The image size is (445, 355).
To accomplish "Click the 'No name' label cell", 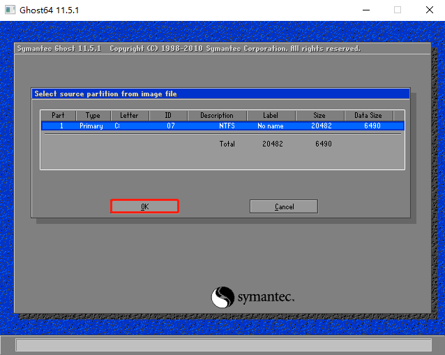I will (x=271, y=126).
